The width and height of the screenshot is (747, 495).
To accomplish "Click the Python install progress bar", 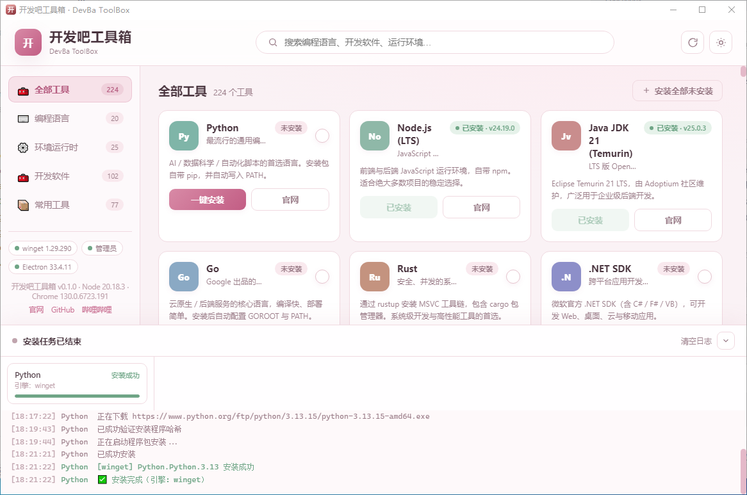I will click(77, 396).
